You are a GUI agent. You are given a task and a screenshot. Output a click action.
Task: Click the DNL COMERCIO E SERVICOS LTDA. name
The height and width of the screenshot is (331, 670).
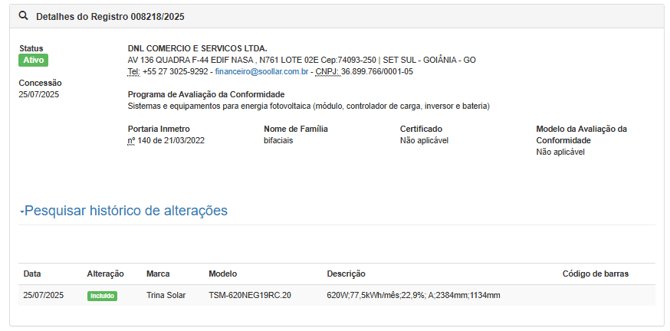197,48
